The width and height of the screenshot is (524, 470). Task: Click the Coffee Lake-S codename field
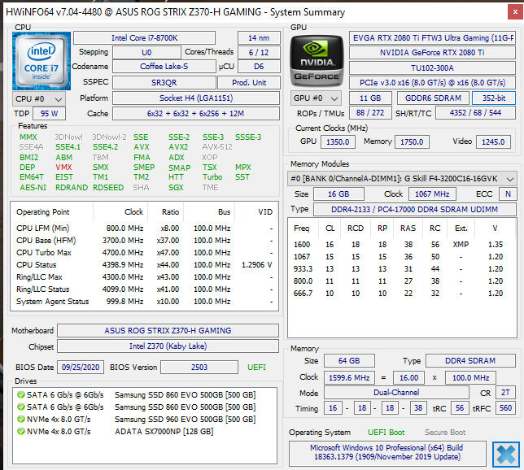click(164, 67)
